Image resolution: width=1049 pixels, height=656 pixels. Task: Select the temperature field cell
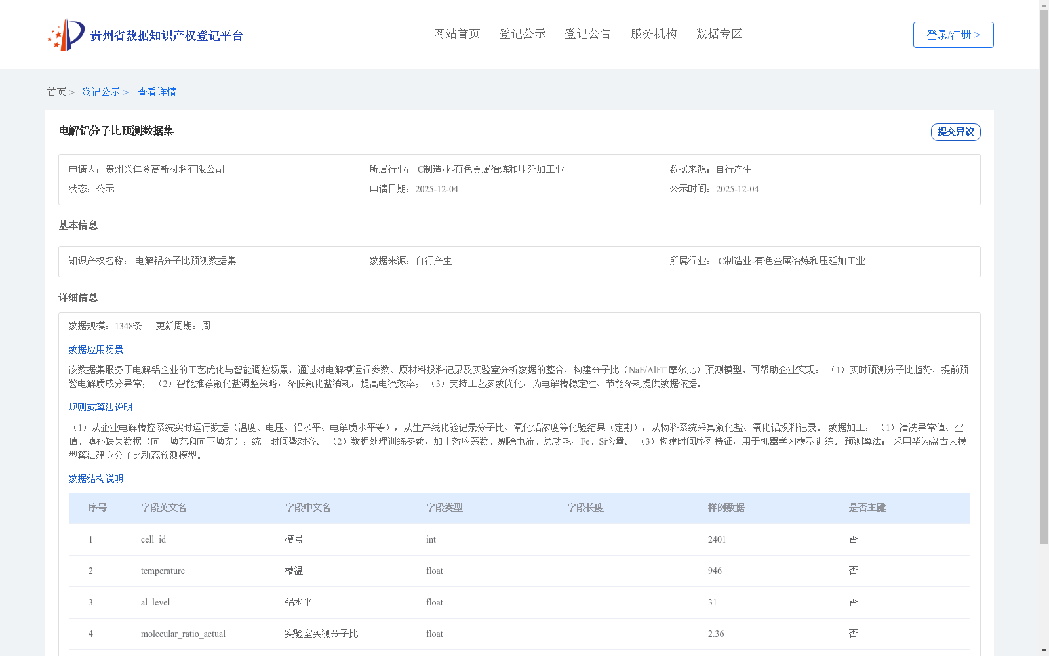[x=163, y=571]
